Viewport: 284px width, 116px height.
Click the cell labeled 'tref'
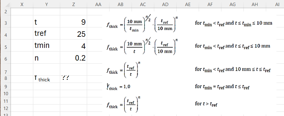click(x=47, y=33)
